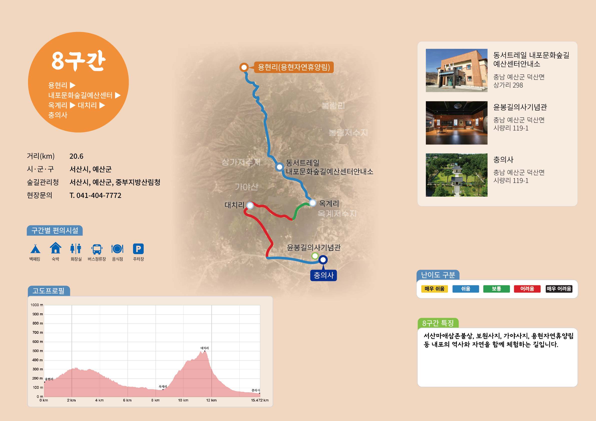
Task: Click the 가야산 mountain label on map
Action: [x=246, y=187]
